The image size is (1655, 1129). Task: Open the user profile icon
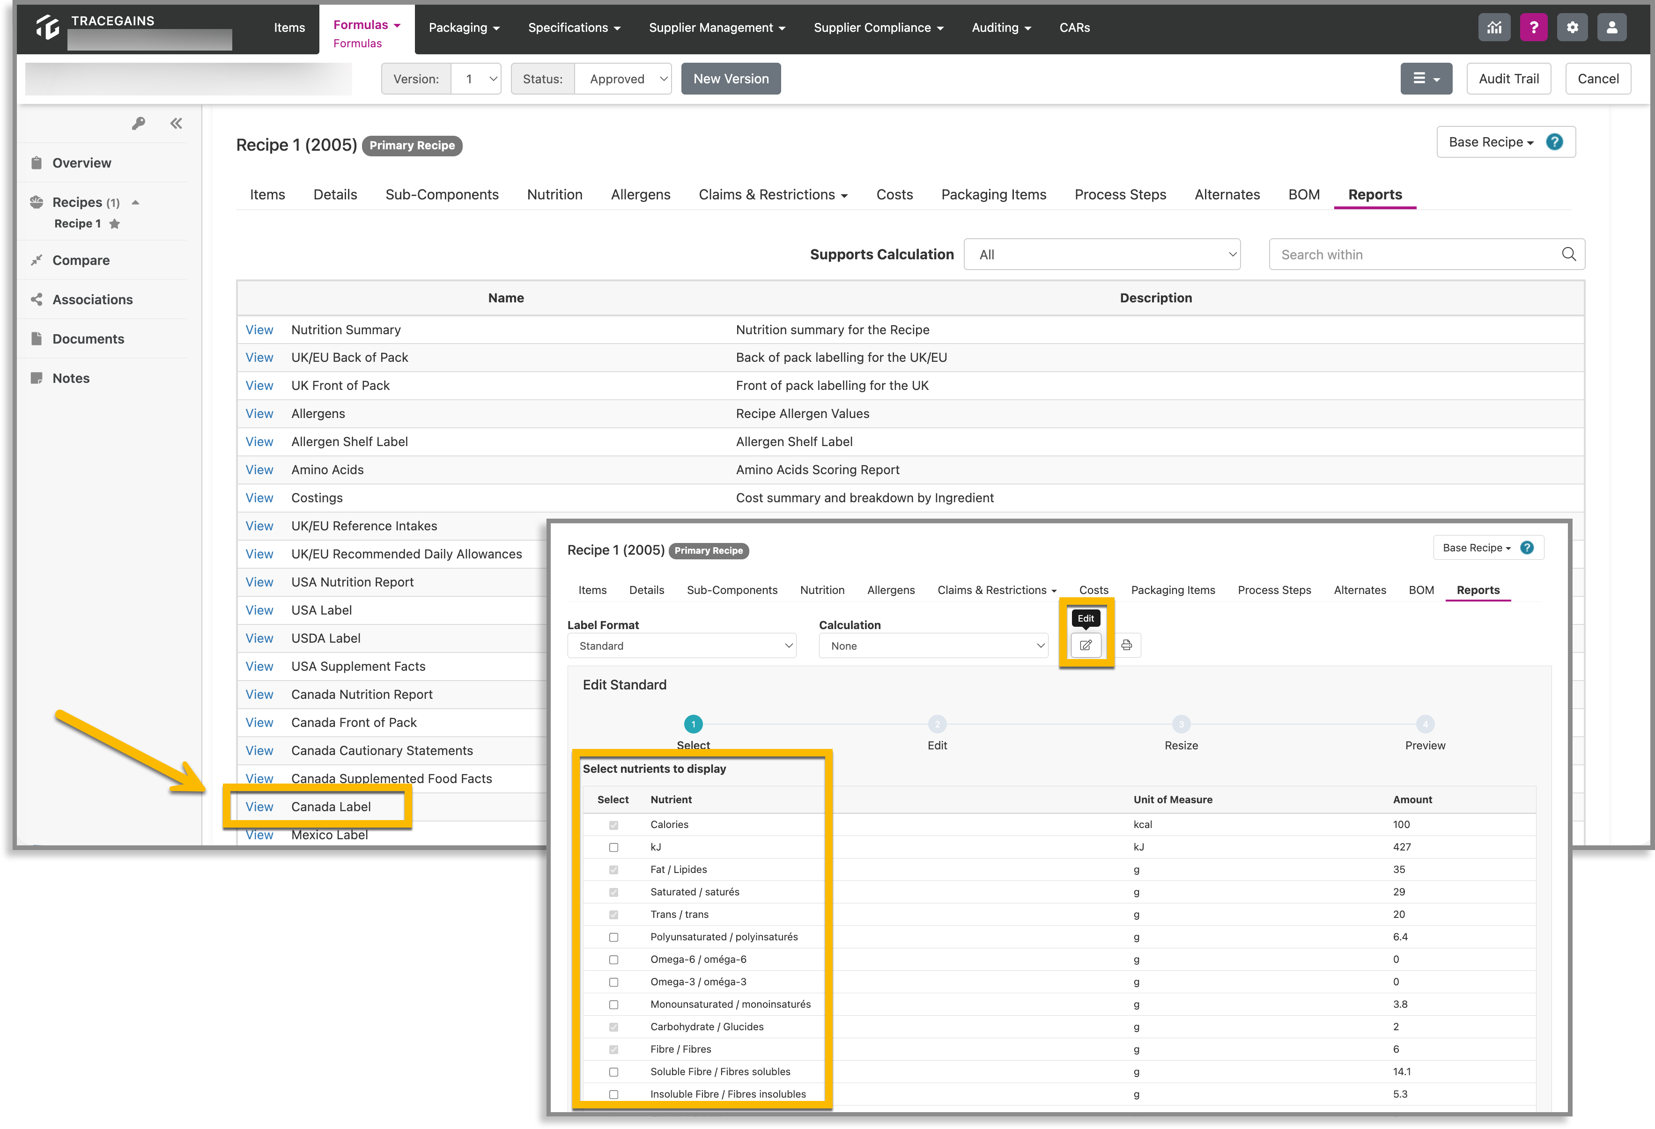1611,28
